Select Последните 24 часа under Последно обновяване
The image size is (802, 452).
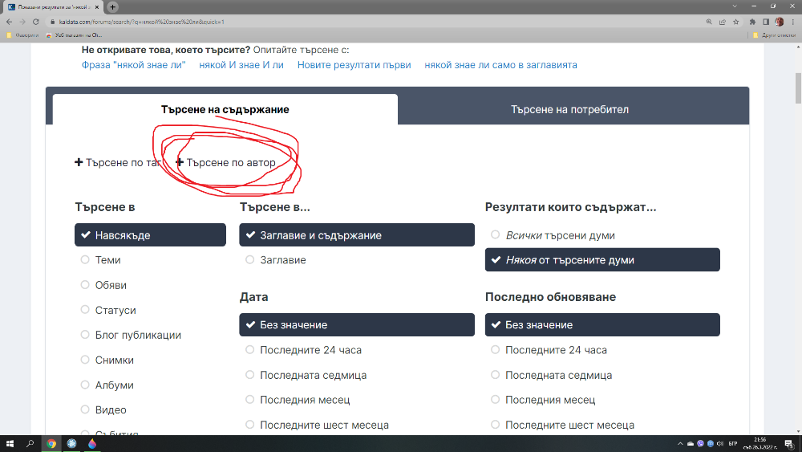(549, 350)
